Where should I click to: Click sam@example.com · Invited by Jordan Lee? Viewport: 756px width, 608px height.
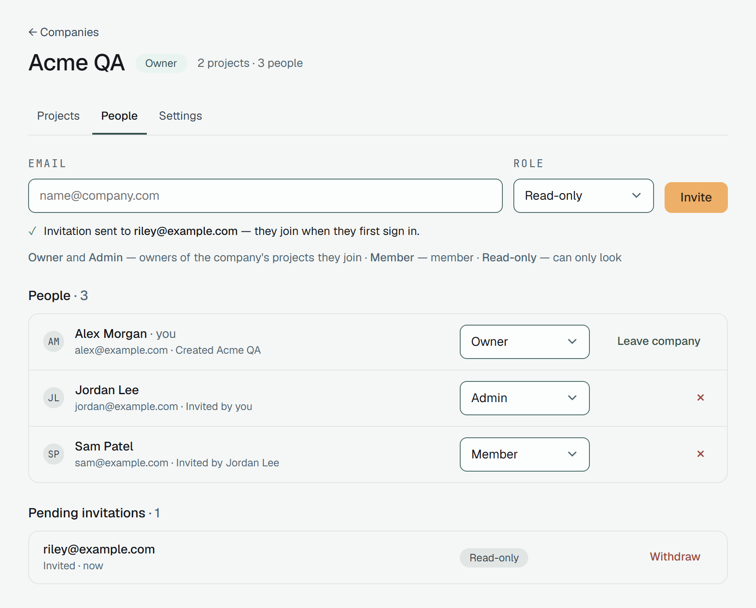point(177,463)
